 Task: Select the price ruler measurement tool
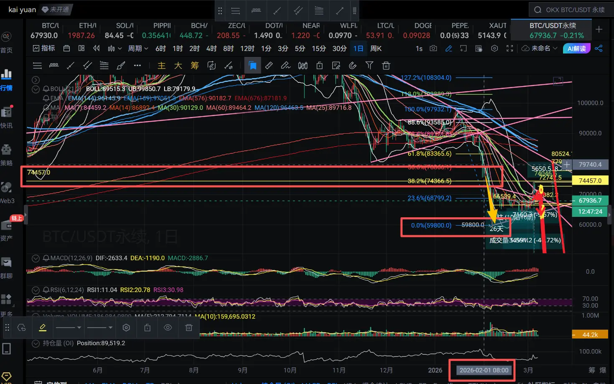click(x=54, y=66)
